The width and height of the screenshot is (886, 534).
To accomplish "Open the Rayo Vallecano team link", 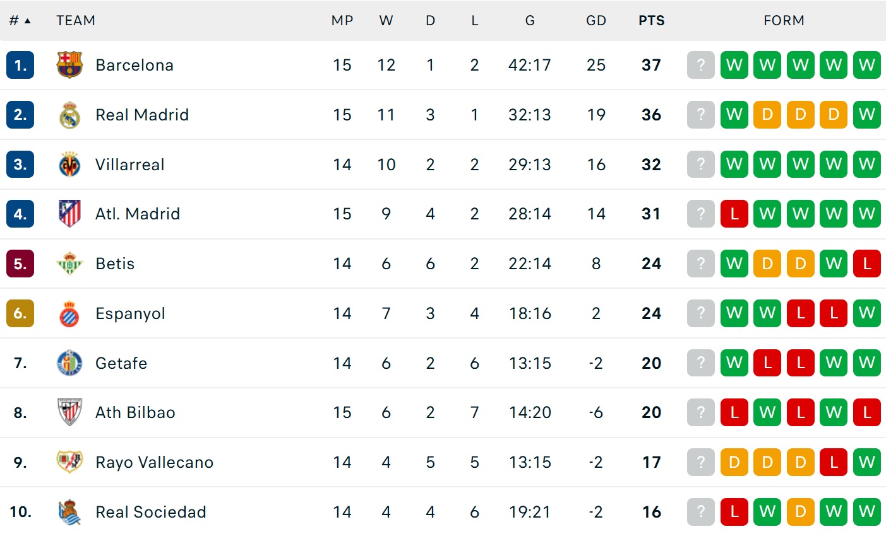I will 154,462.
